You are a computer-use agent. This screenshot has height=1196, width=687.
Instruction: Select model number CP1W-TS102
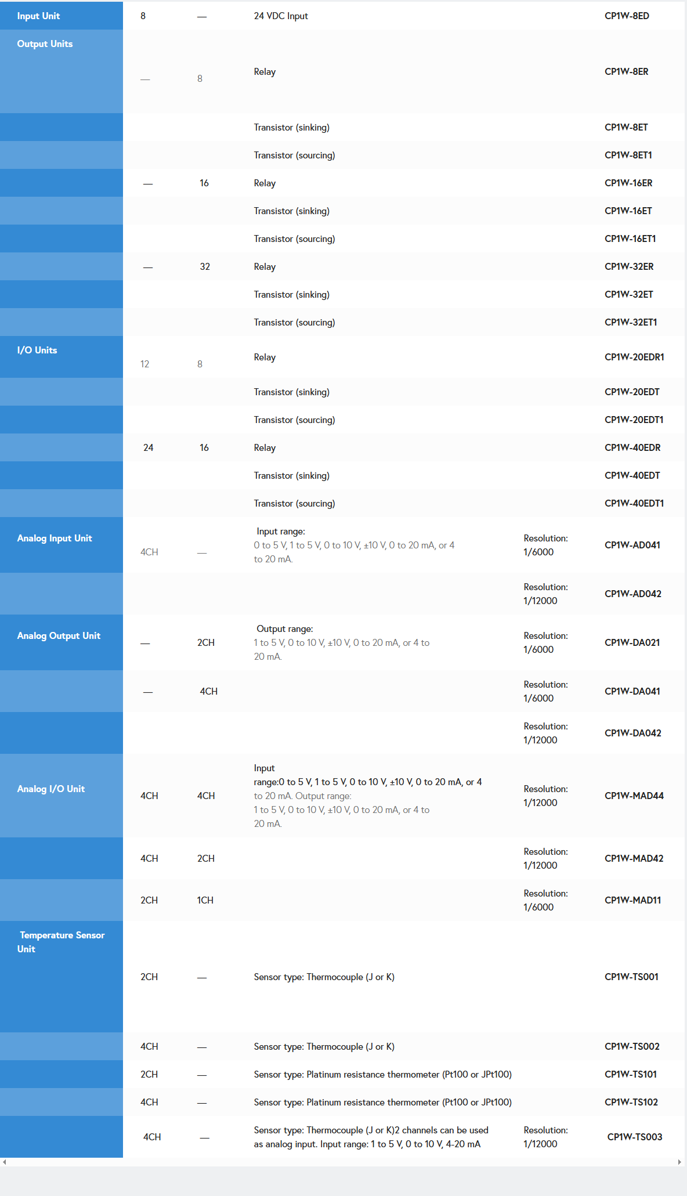(x=631, y=1102)
